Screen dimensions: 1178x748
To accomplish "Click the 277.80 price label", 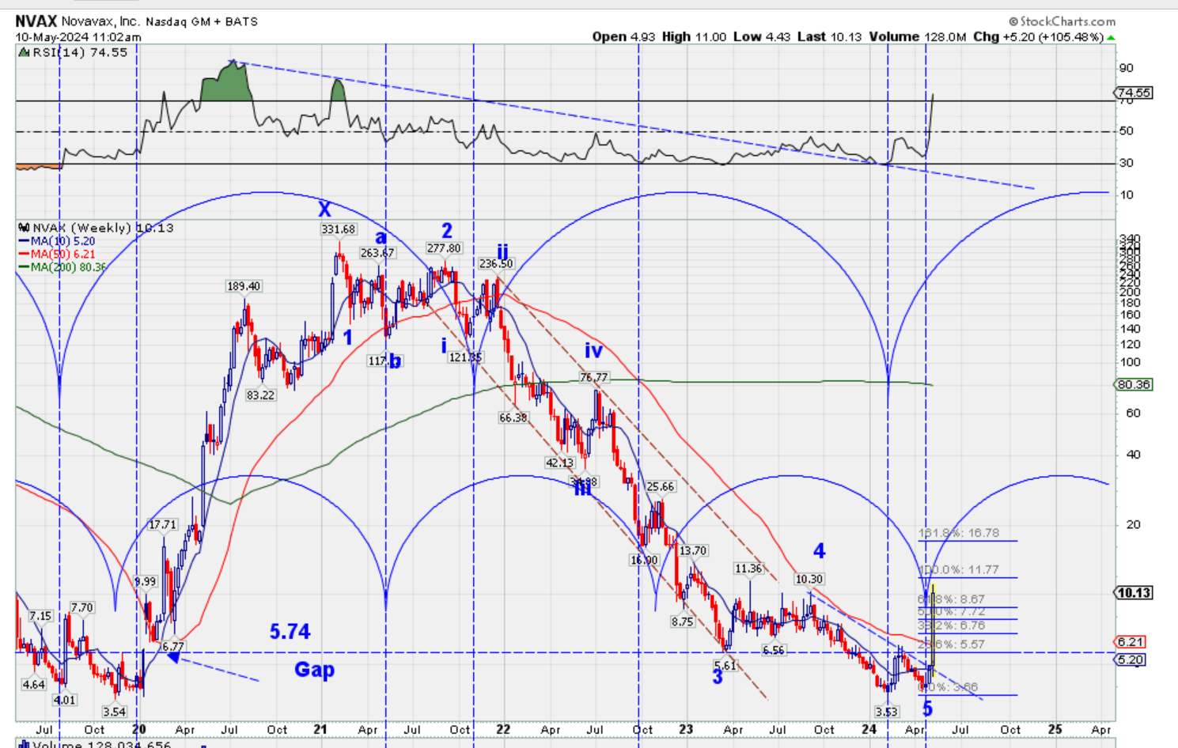I will (444, 248).
